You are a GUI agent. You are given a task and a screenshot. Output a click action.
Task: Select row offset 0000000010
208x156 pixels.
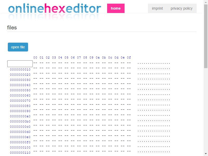coord(20,69)
